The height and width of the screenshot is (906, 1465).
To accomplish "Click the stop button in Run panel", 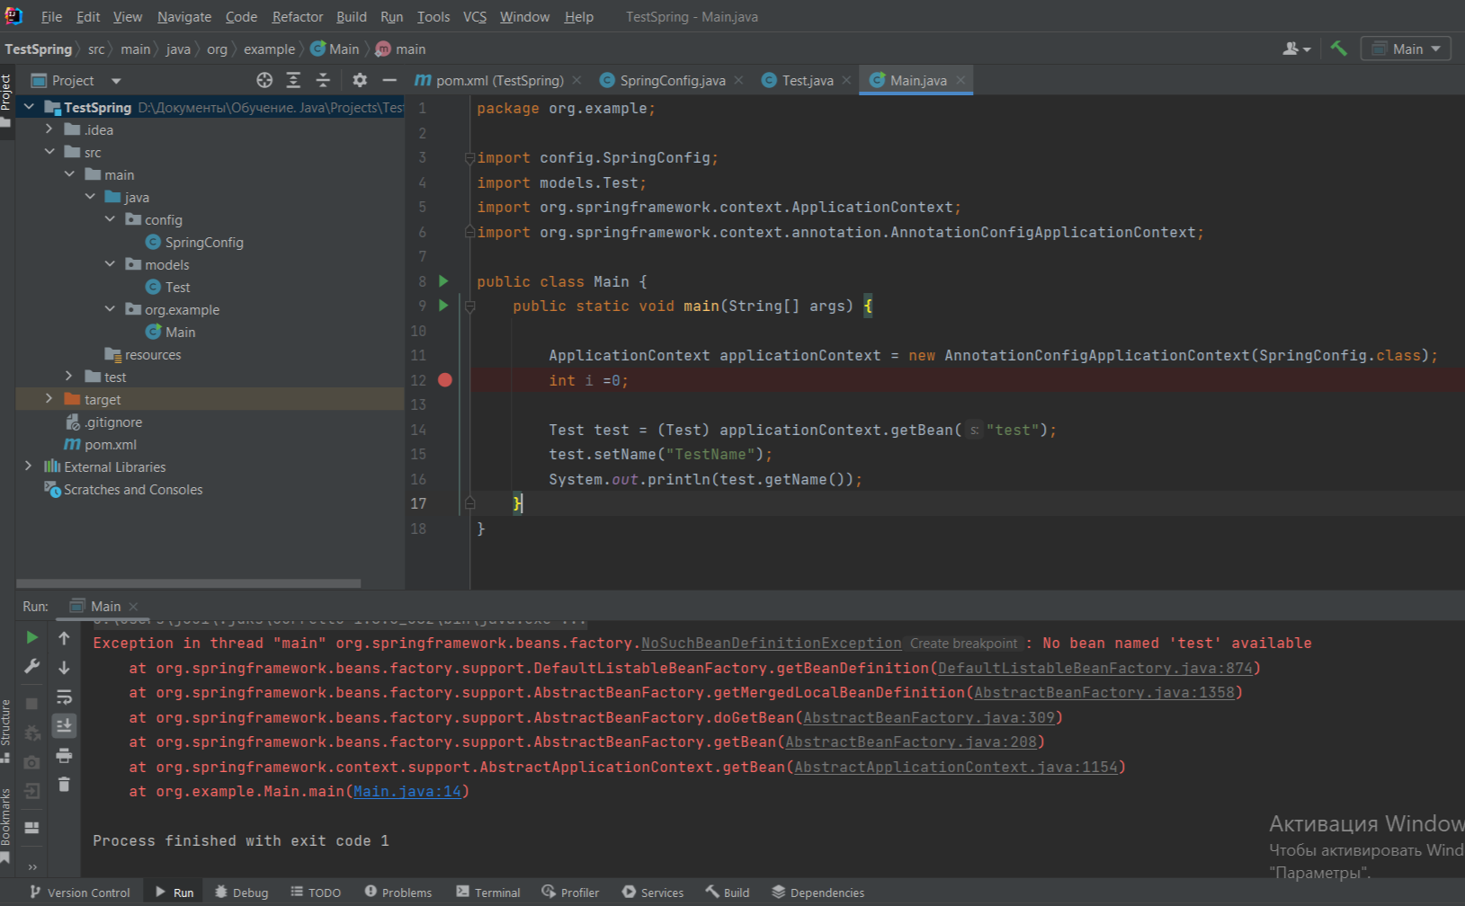I will (x=32, y=704).
